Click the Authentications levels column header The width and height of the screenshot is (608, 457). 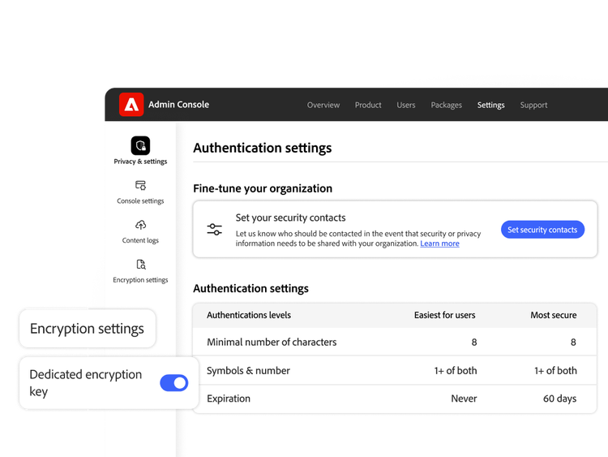pos(249,315)
